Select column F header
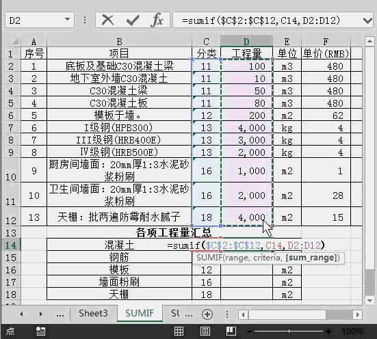This screenshot has height=339, width=377. [x=326, y=42]
